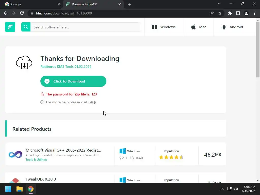Show hidden system tray icons
260x195 pixels.
pos(222,189)
